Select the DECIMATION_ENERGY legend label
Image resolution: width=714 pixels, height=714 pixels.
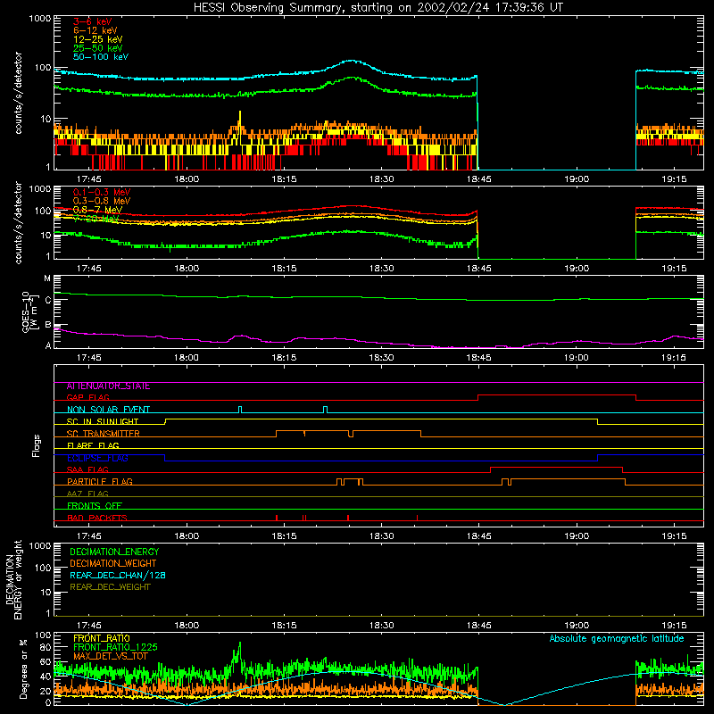click(114, 552)
